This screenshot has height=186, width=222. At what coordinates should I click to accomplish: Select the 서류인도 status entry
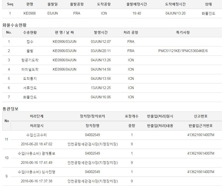(x=30, y=88)
